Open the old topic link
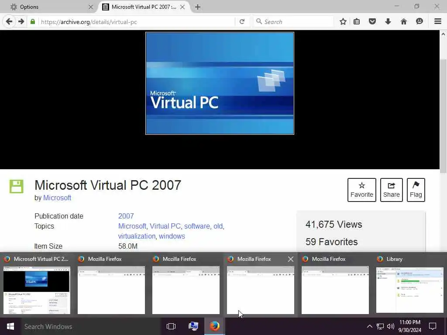The width and height of the screenshot is (447, 335). point(218,226)
